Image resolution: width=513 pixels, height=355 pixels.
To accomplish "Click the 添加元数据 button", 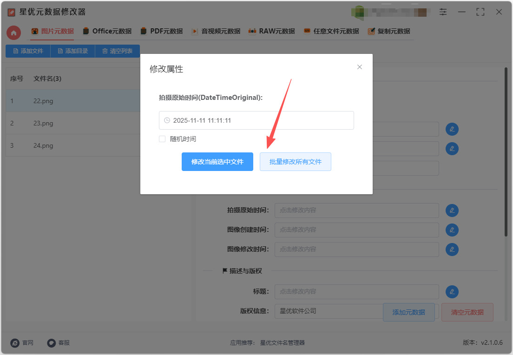I will [408, 312].
